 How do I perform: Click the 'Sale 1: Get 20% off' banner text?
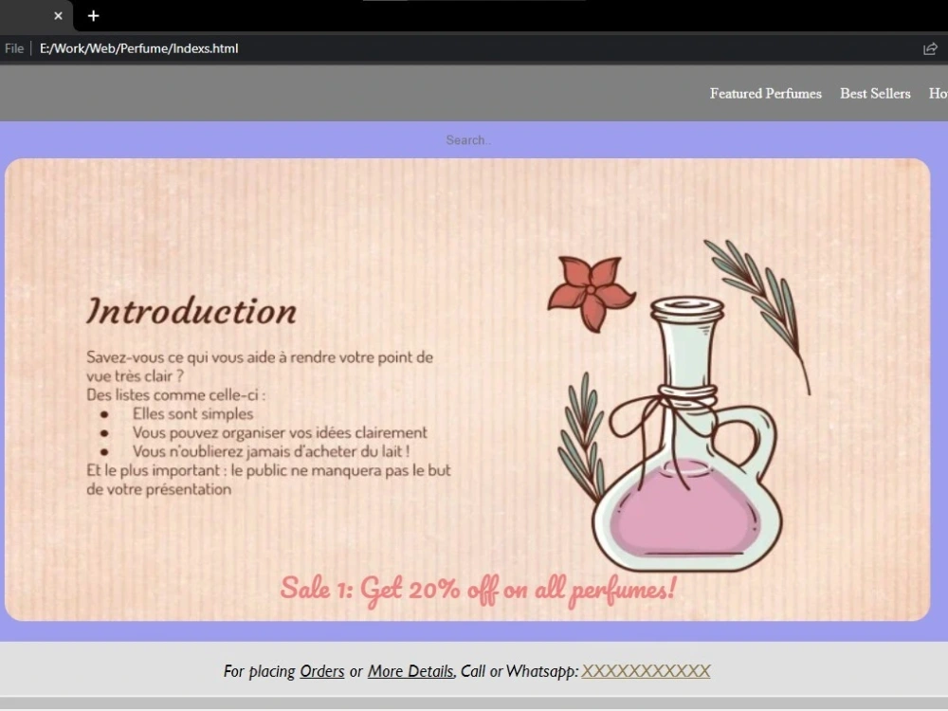pos(478,589)
